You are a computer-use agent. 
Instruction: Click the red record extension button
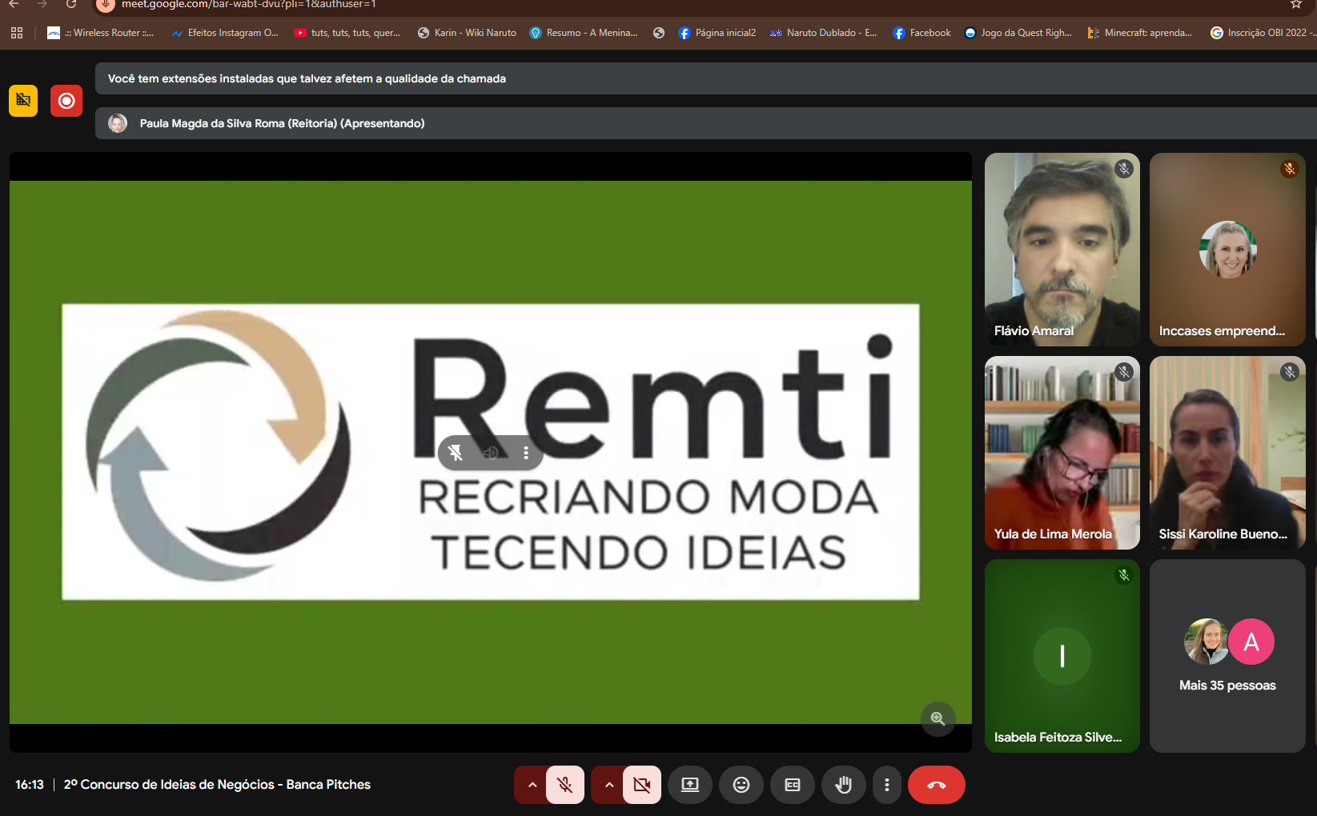(x=66, y=101)
